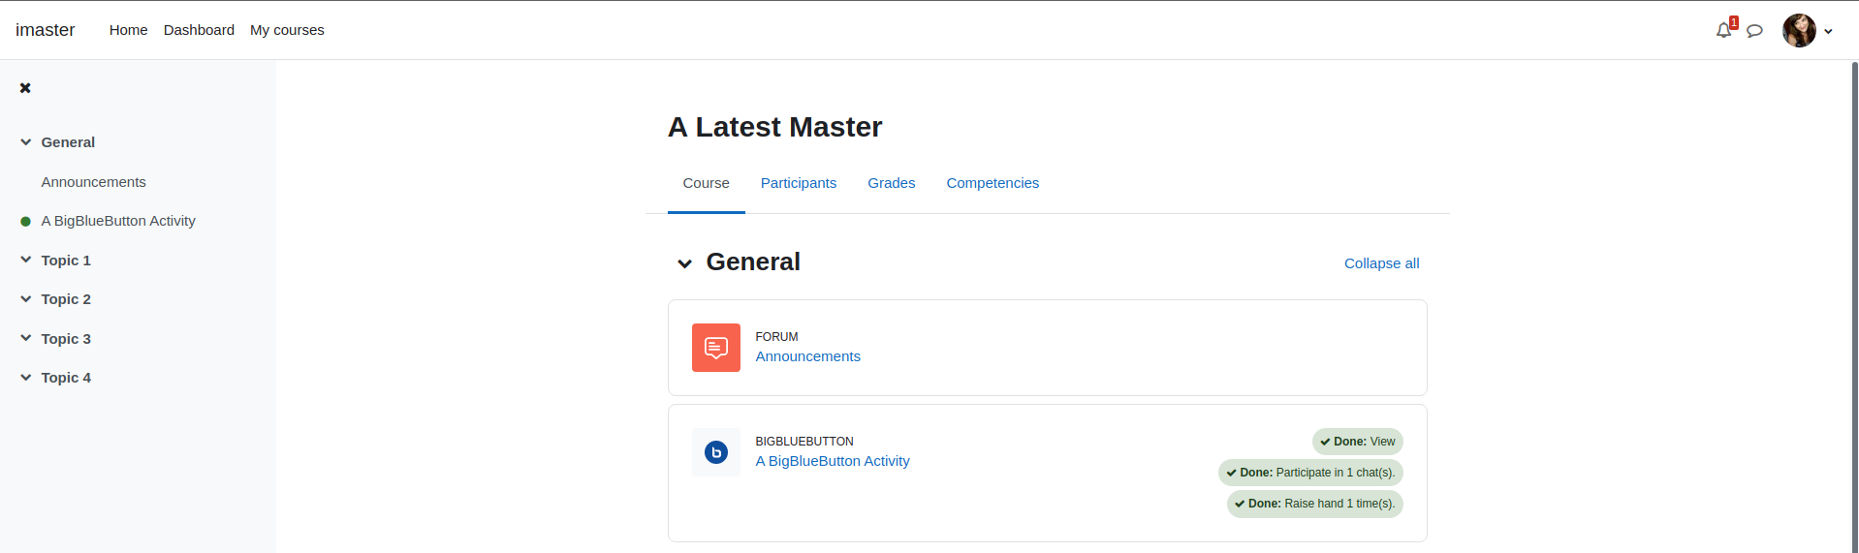Open the Grades tab

(892, 183)
